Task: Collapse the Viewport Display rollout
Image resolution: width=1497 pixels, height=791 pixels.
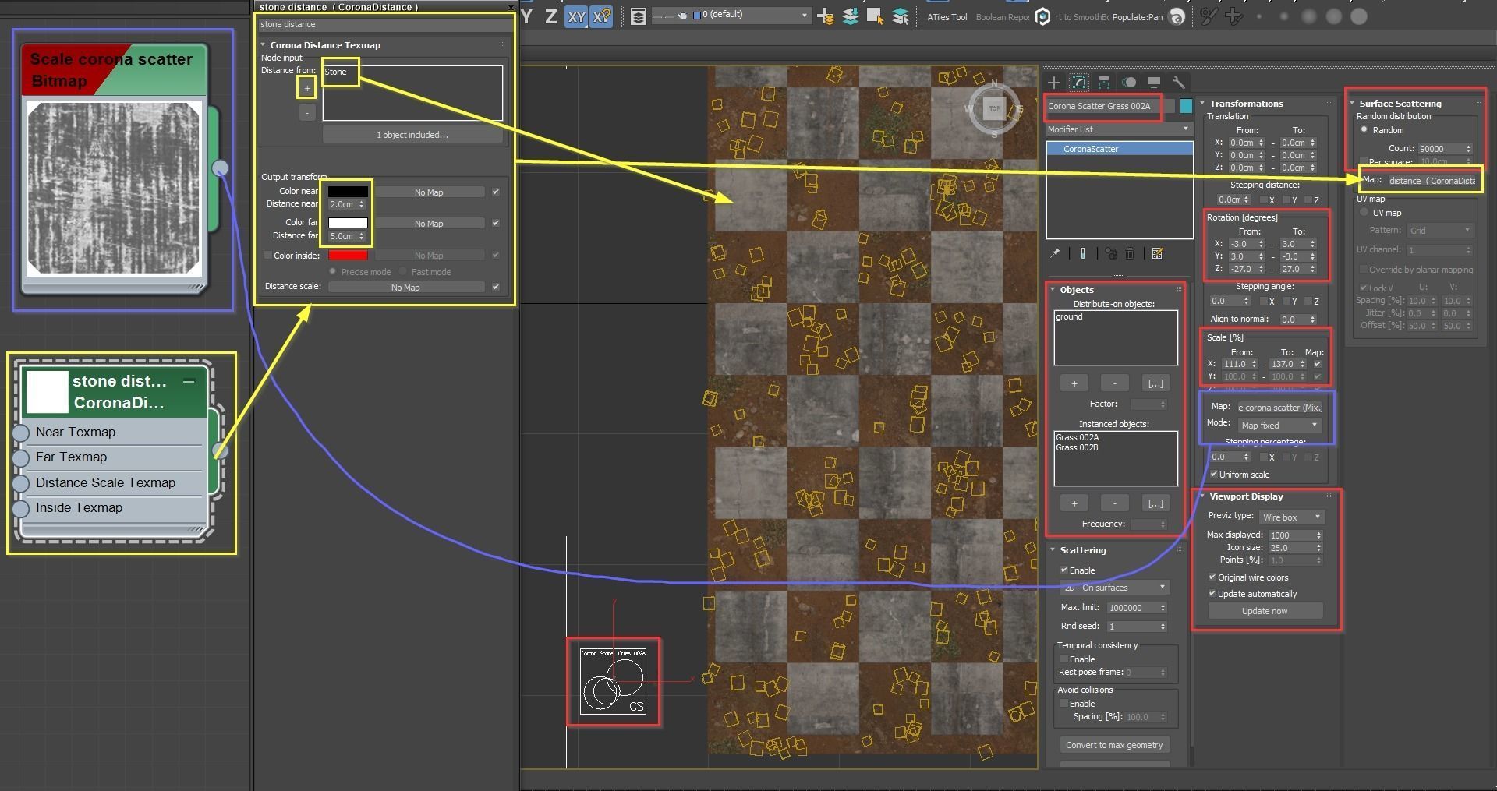Action: point(1202,496)
